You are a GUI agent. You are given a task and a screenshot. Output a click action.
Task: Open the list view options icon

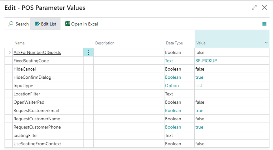pos(264,24)
